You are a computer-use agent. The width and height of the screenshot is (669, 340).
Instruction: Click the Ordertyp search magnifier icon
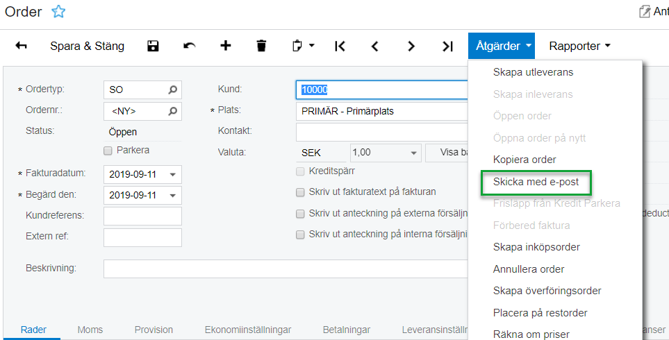click(172, 90)
